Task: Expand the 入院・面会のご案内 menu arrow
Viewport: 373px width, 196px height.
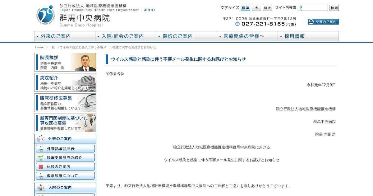Action: tap(98, 36)
